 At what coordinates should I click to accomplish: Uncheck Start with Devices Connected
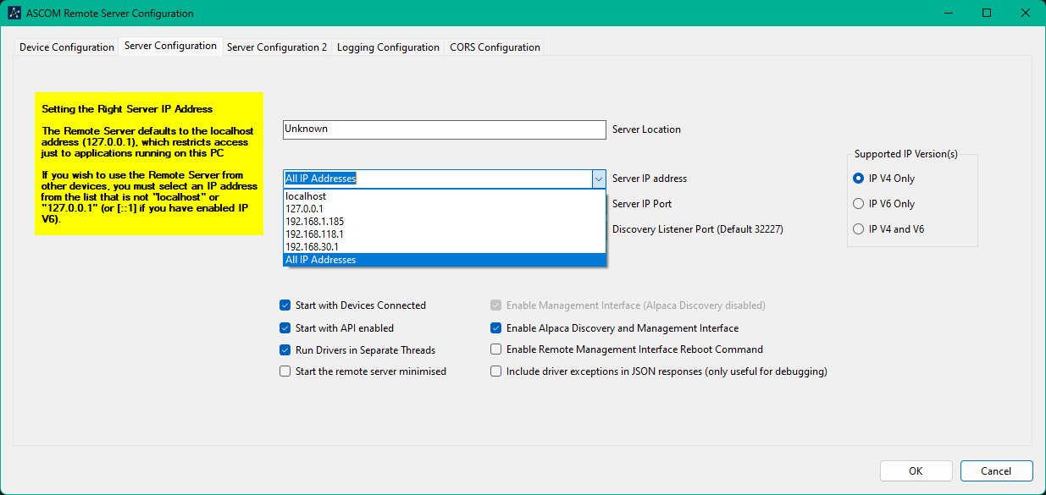click(285, 305)
